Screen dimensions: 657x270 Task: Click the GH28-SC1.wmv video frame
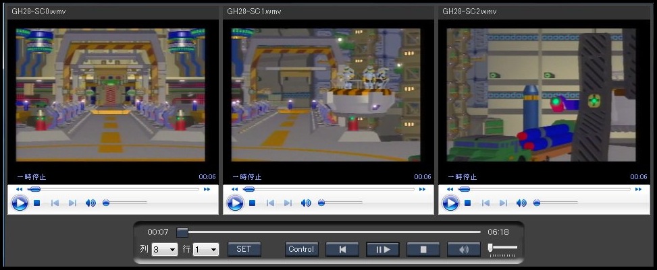pyautogui.click(x=326, y=95)
